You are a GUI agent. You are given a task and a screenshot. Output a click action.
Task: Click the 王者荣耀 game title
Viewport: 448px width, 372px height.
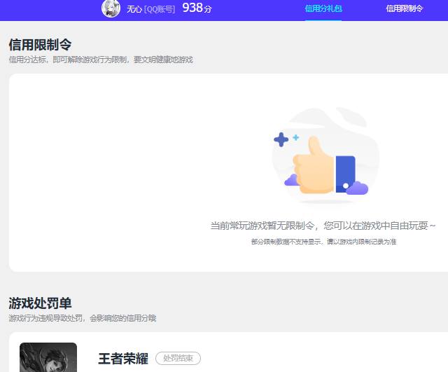[x=123, y=359]
